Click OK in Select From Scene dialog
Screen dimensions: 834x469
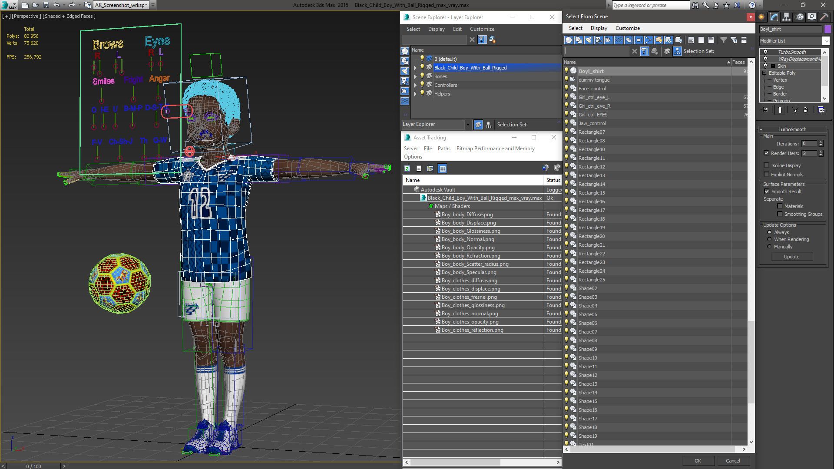tap(698, 461)
